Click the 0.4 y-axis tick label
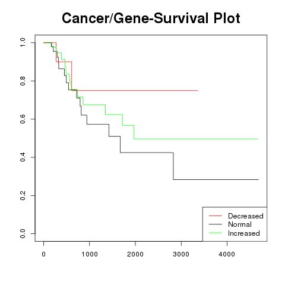285x285 pixels. [23, 157]
